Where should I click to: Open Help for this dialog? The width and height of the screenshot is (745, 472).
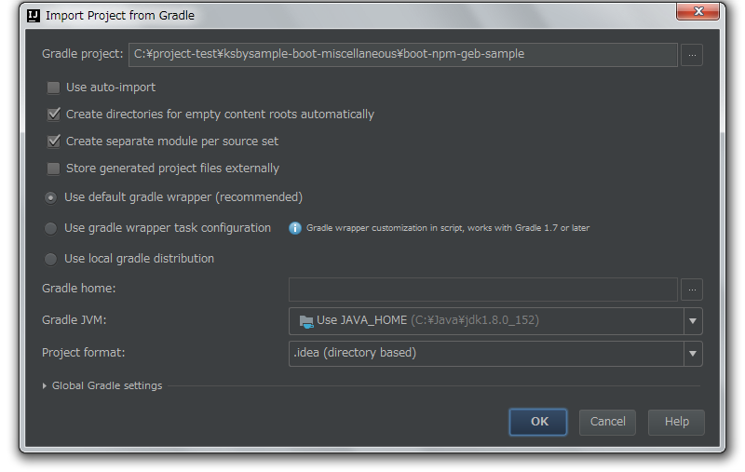point(676,422)
